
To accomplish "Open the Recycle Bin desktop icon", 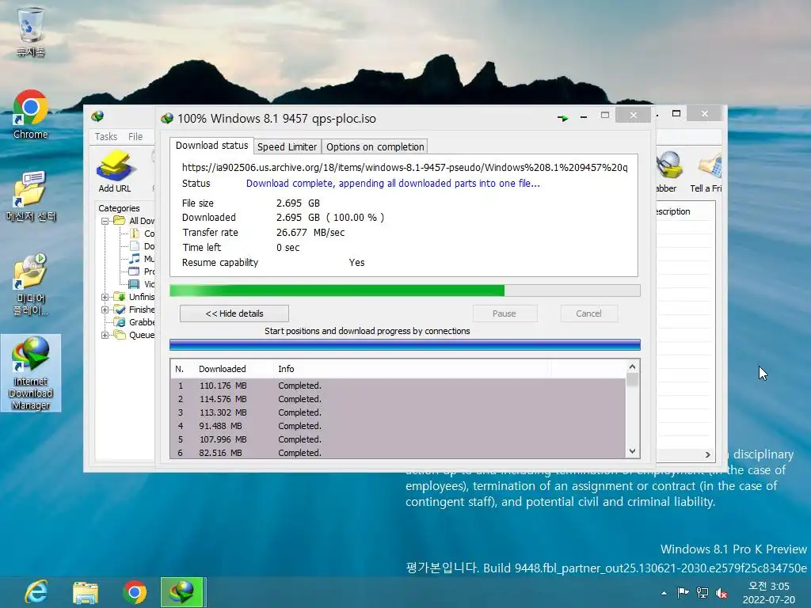I will coord(31,31).
